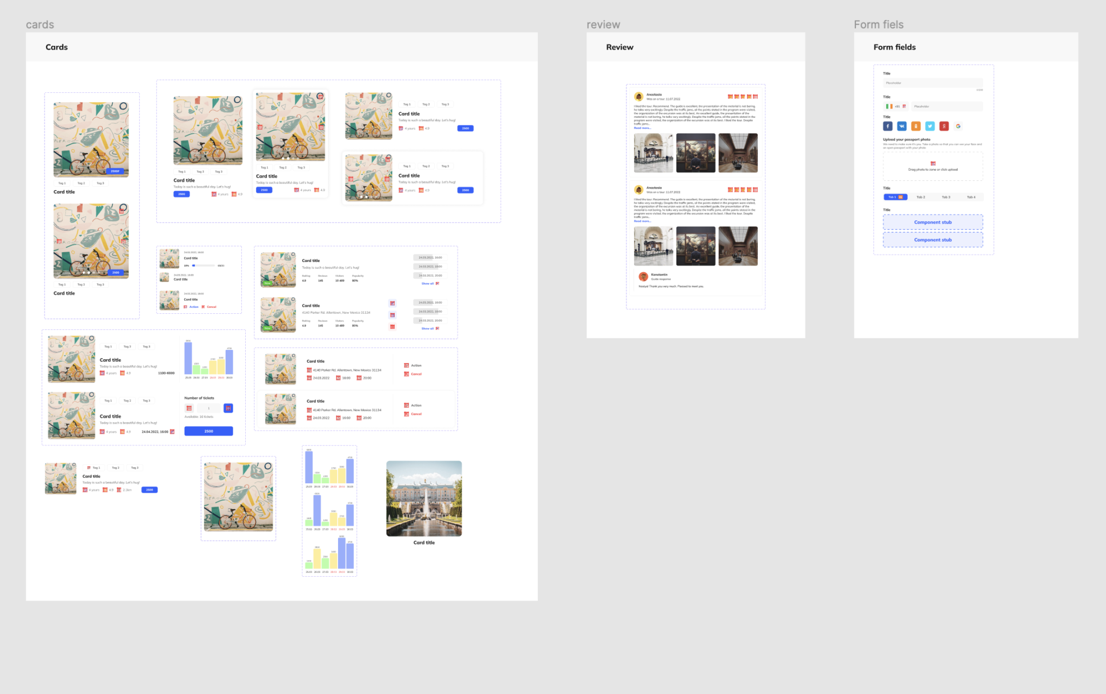Screen dimensions: 1106x694
Task: Click the Facebook share icon
Action: click(888, 126)
